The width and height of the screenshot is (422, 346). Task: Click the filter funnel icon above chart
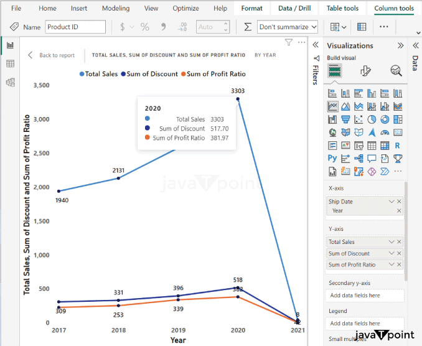(289, 42)
